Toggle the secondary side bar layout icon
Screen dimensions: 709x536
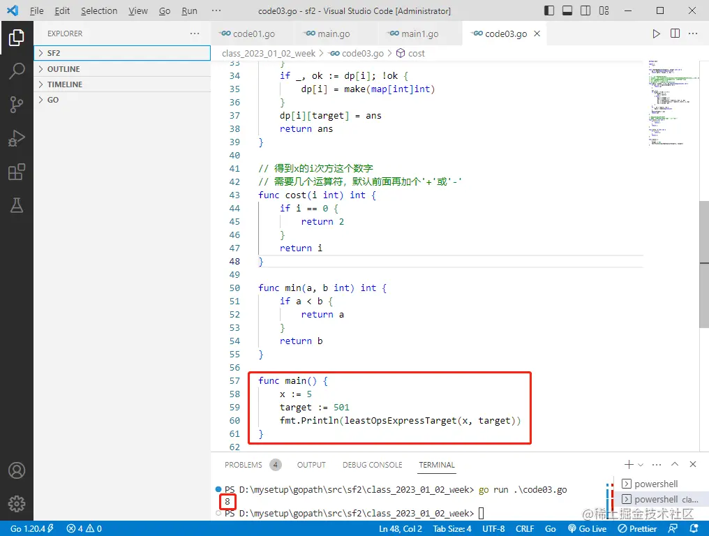click(x=585, y=10)
